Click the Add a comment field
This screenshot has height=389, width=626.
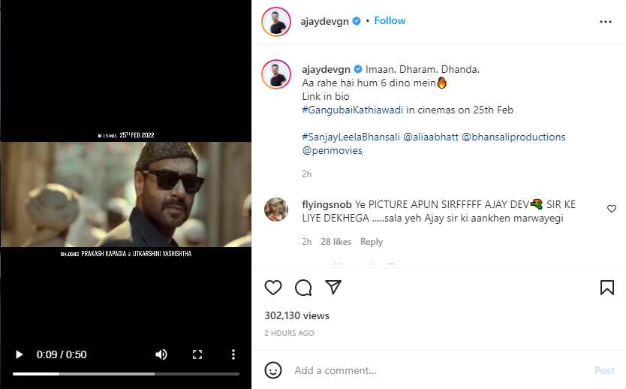click(x=435, y=370)
